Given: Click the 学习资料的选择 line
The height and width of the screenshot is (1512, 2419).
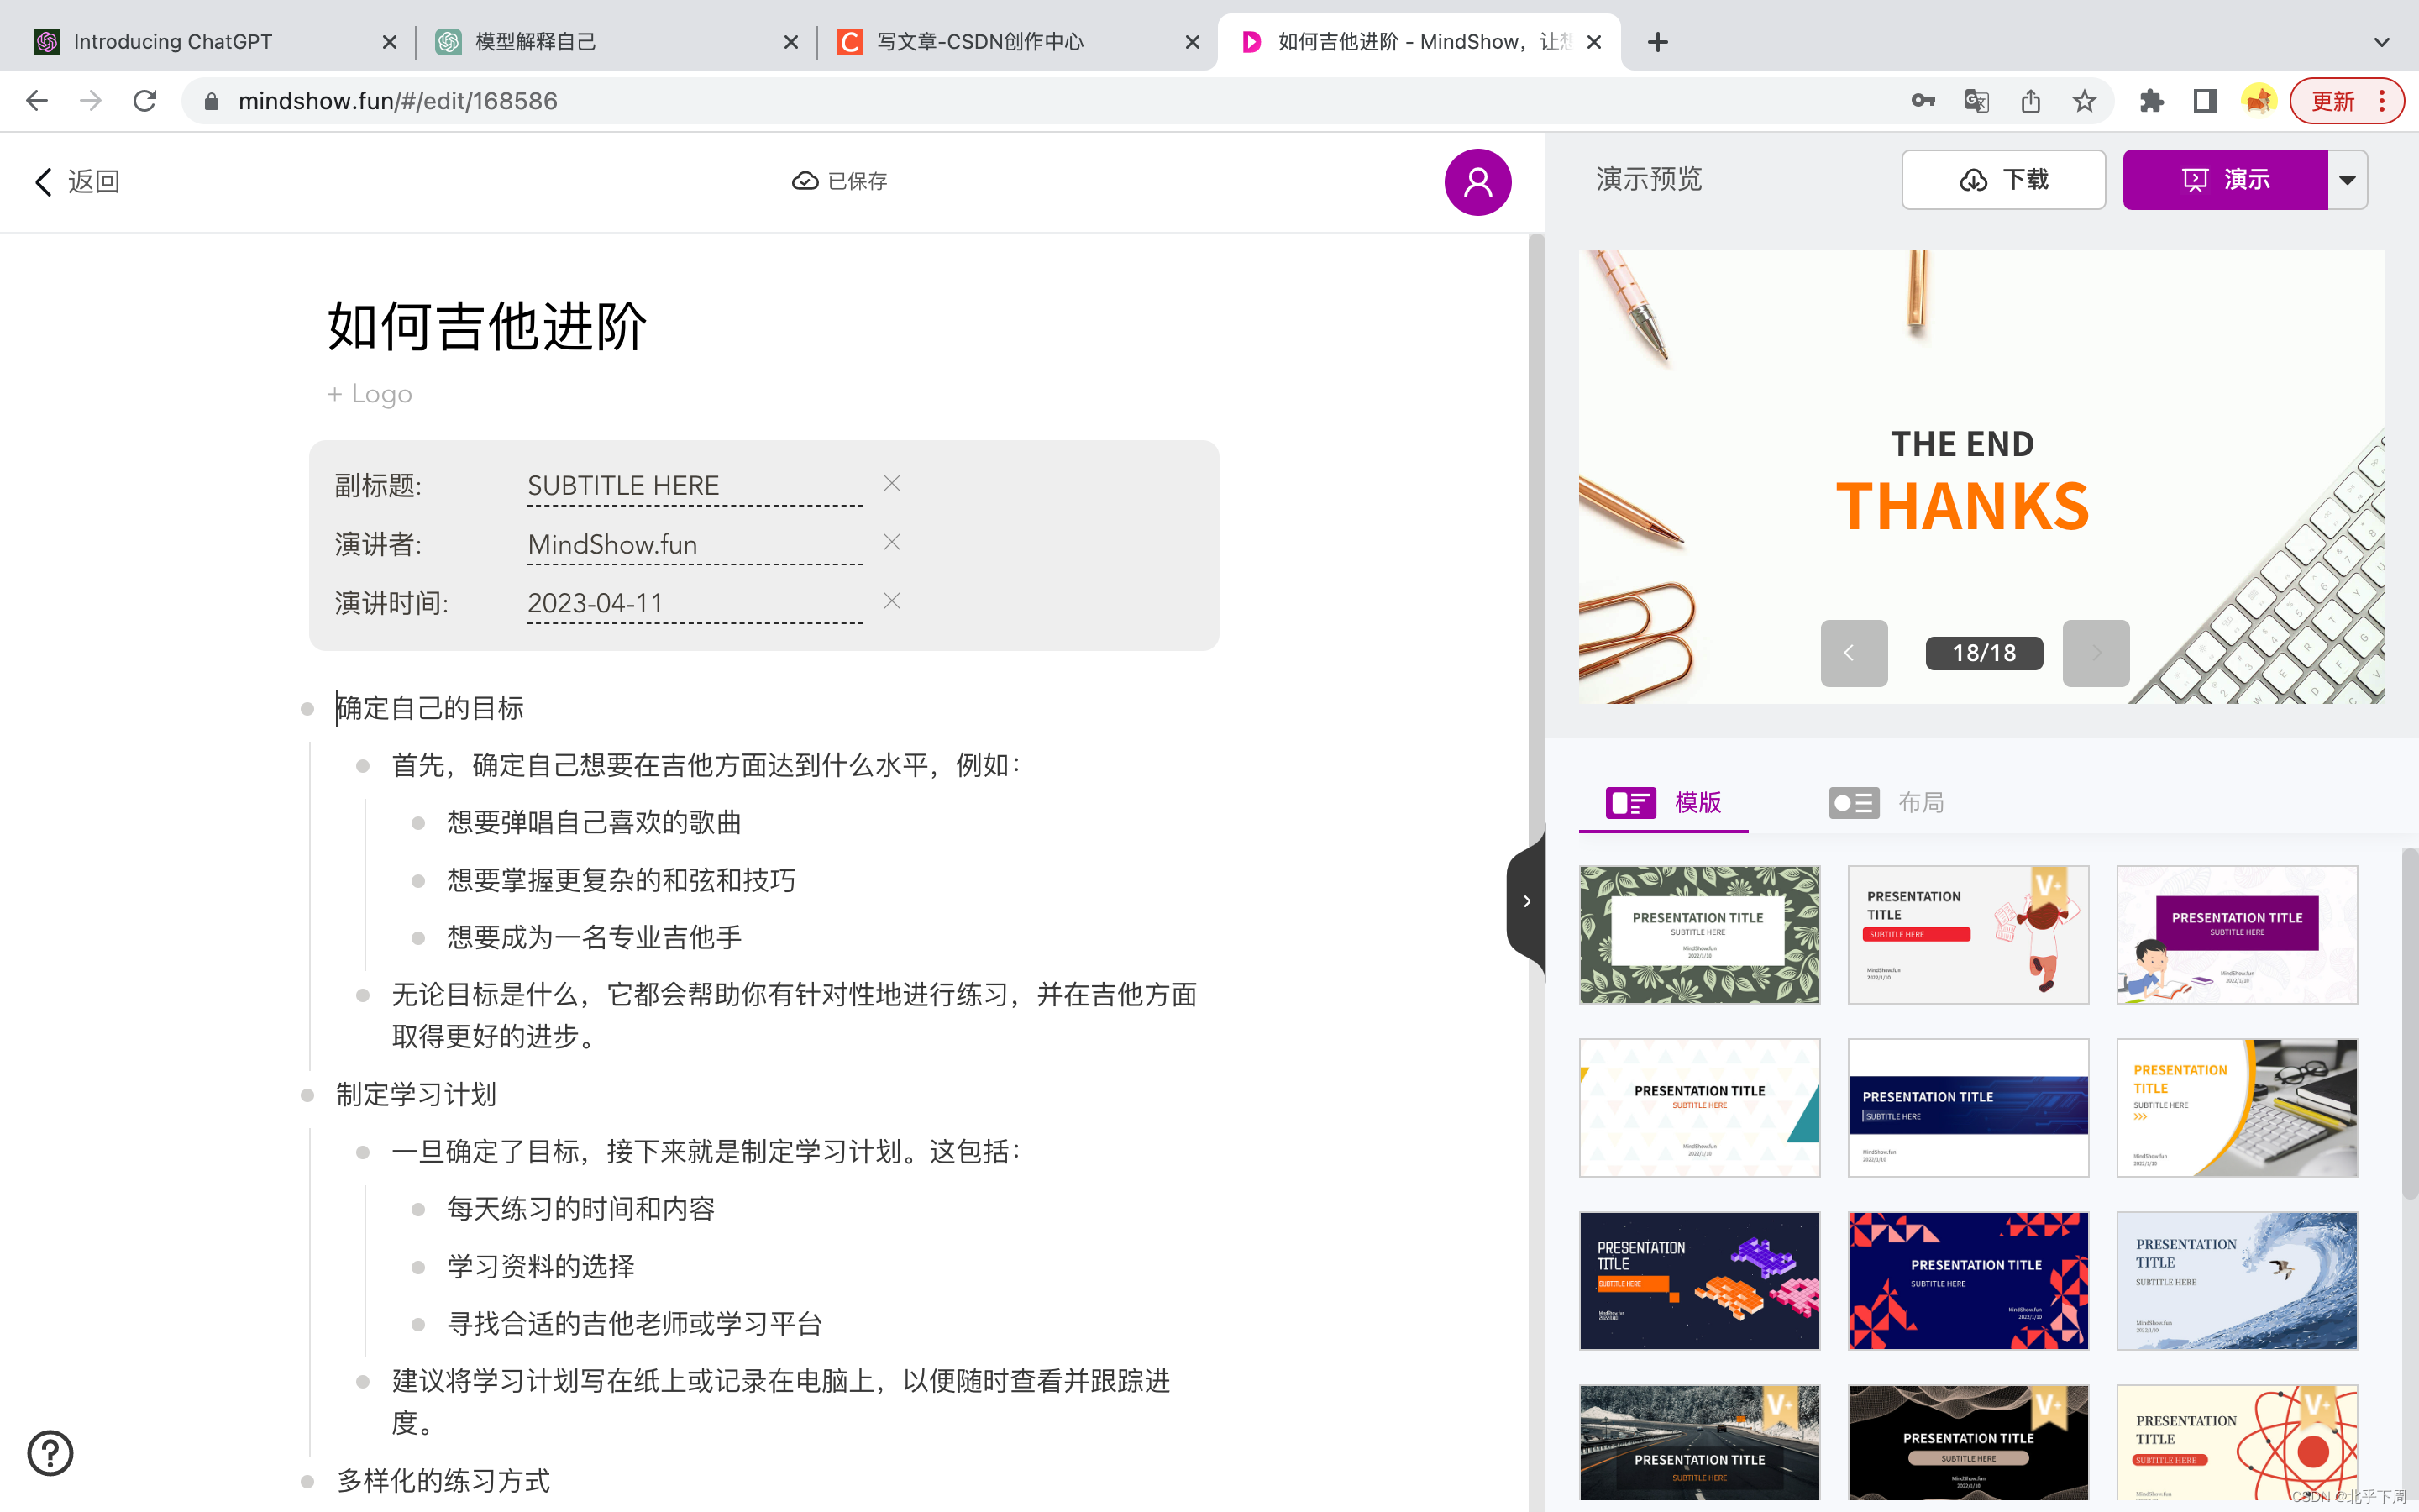Looking at the screenshot, I should point(540,1267).
